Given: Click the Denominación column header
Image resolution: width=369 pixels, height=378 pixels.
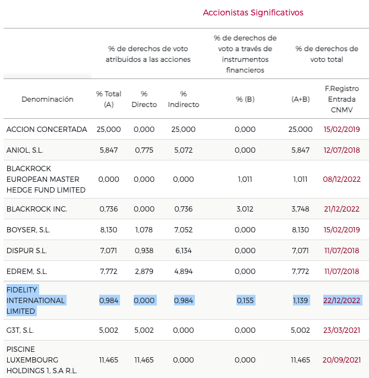Looking at the screenshot, I should click(x=48, y=99).
